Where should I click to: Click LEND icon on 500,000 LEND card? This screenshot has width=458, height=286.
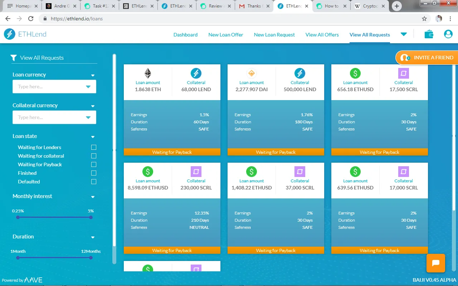pyautogui.click(x=300, y=73)
